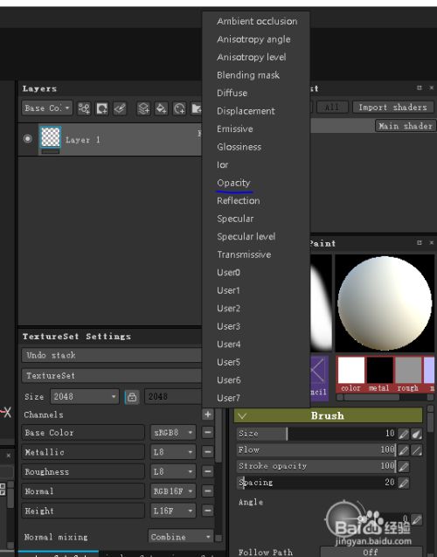Select Specular level from the channel menu
This screenshot has width=437, height=557.
tap(246, 237)
